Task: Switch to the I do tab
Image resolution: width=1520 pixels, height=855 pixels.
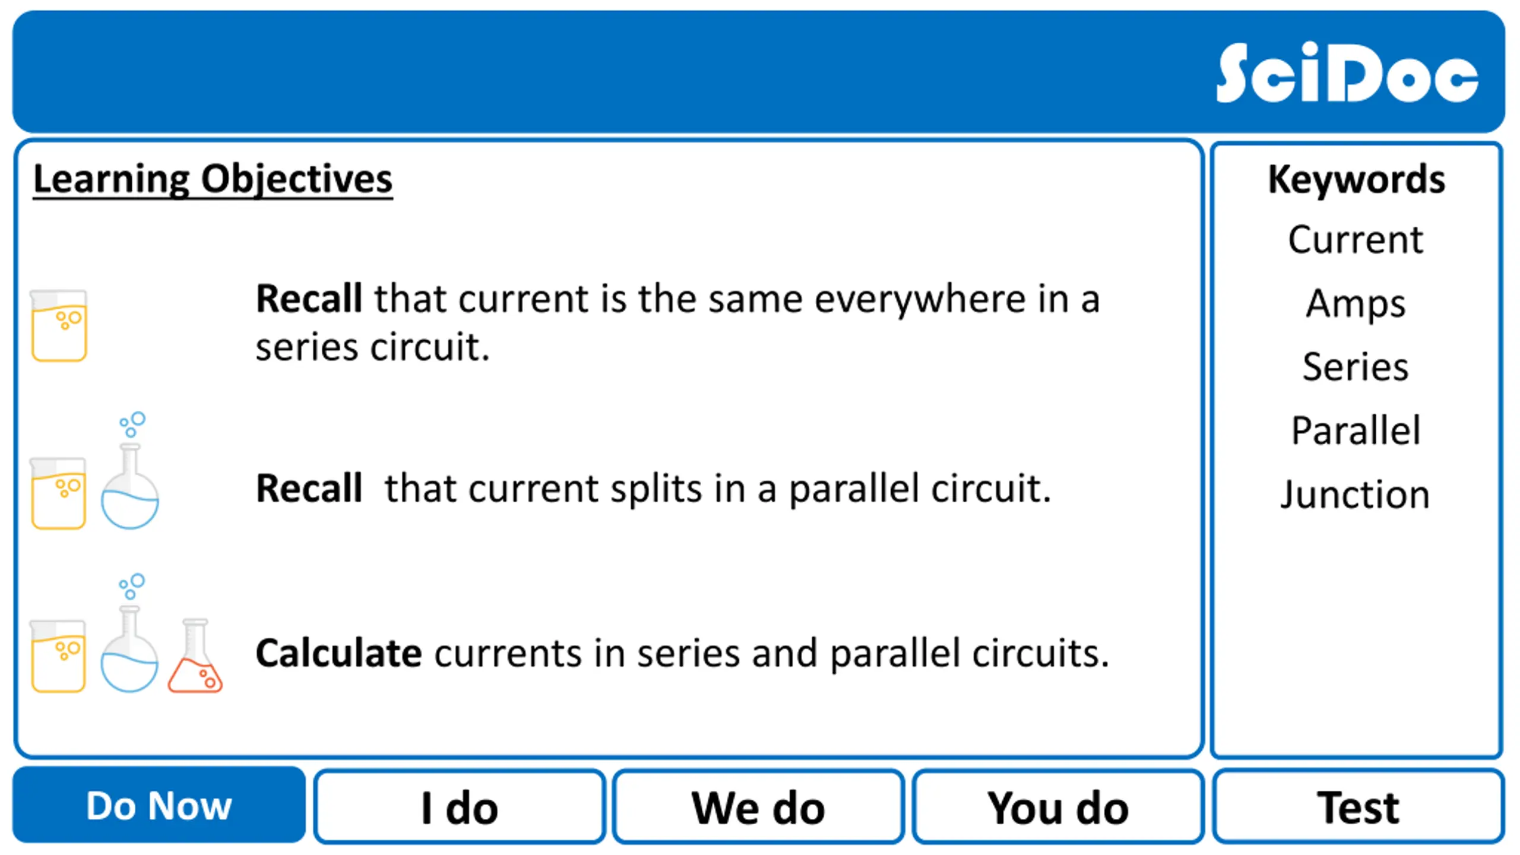Action: point(459,807)
